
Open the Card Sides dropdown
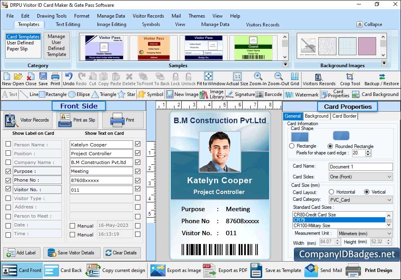click(x=360, y=177)
